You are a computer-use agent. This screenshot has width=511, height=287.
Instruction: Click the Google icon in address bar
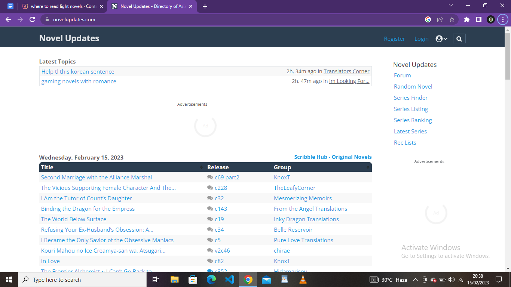pos(428,19)
